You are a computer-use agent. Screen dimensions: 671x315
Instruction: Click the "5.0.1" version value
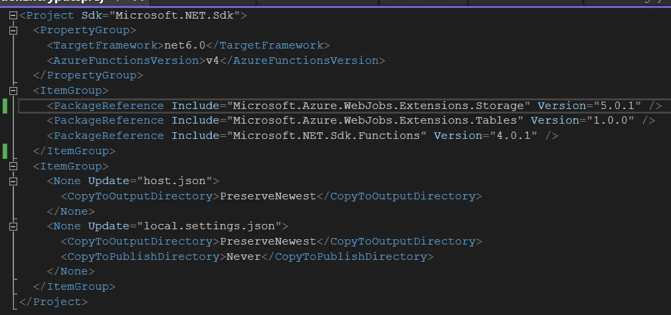[617, 106]
